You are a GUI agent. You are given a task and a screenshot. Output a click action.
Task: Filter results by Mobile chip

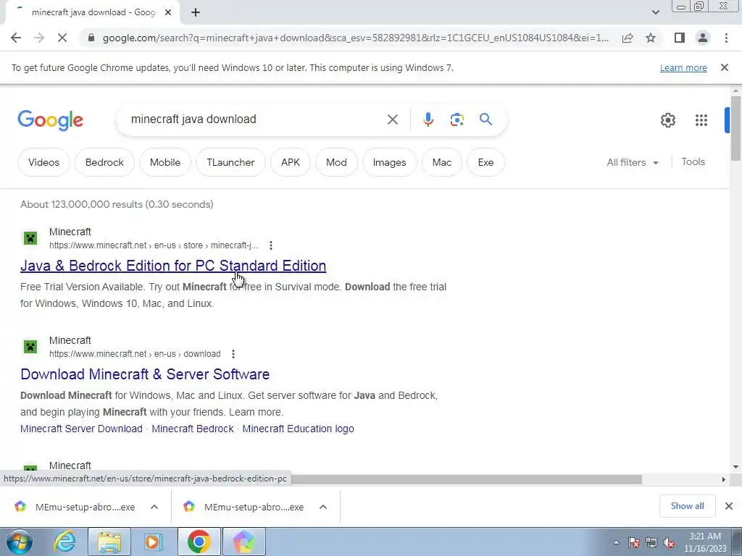(x=165, y=162)
